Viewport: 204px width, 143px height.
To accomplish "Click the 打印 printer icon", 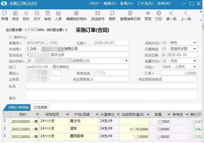I will click(158, 13).
